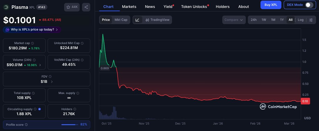319x131 pixels.
Task: Select the line chart icon
Action: click(138, 20)
